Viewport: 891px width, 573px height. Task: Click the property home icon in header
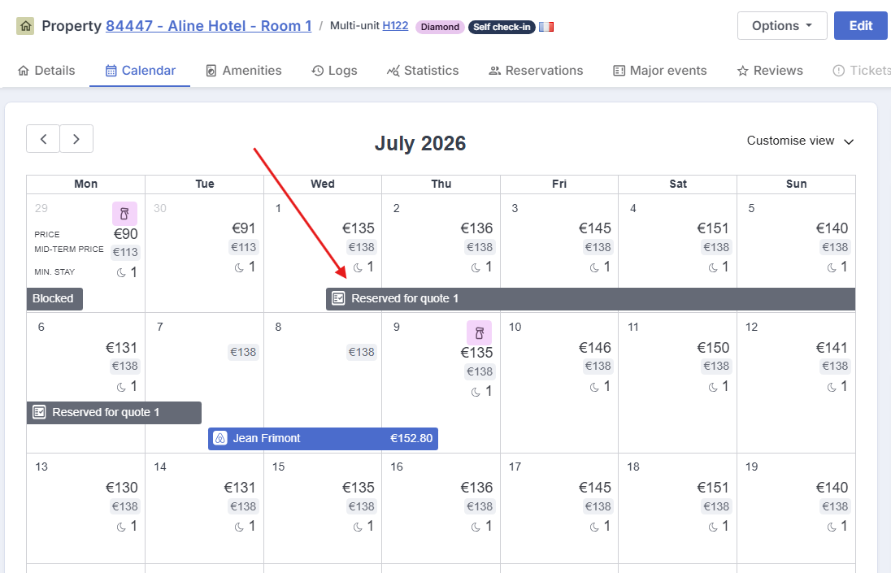25,26
